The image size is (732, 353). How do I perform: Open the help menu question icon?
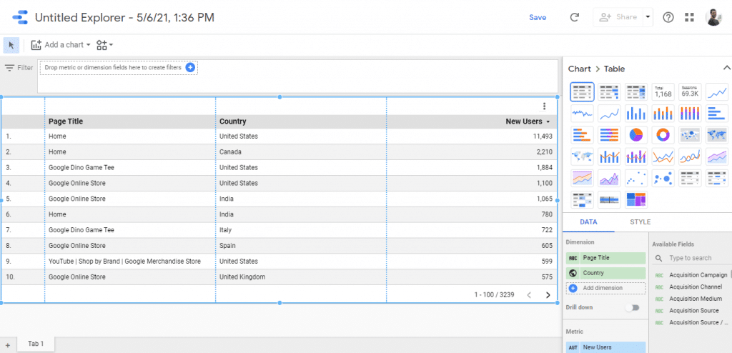[668, 17]
